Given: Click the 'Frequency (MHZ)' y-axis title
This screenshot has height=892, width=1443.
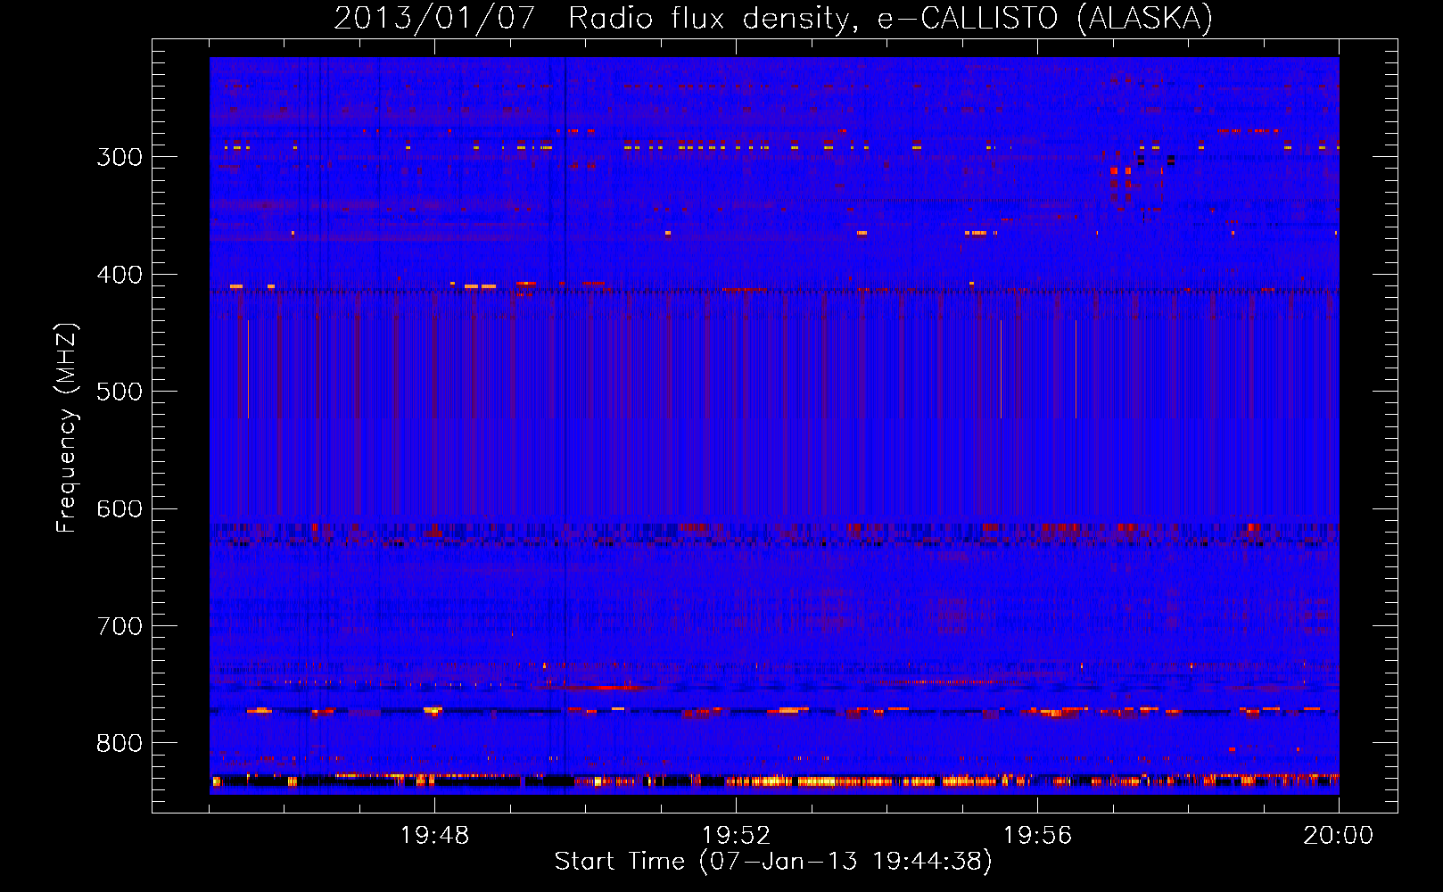Looking at the screenshot, I should 67,428.
